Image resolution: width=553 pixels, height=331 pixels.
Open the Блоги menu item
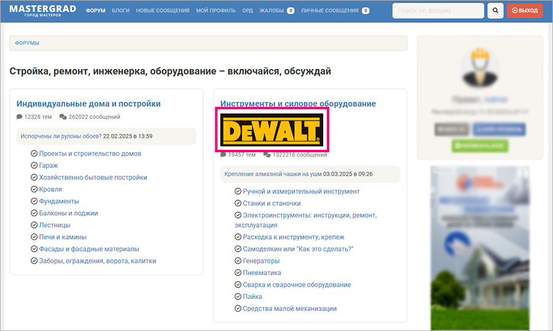click(x=120, y=10)
